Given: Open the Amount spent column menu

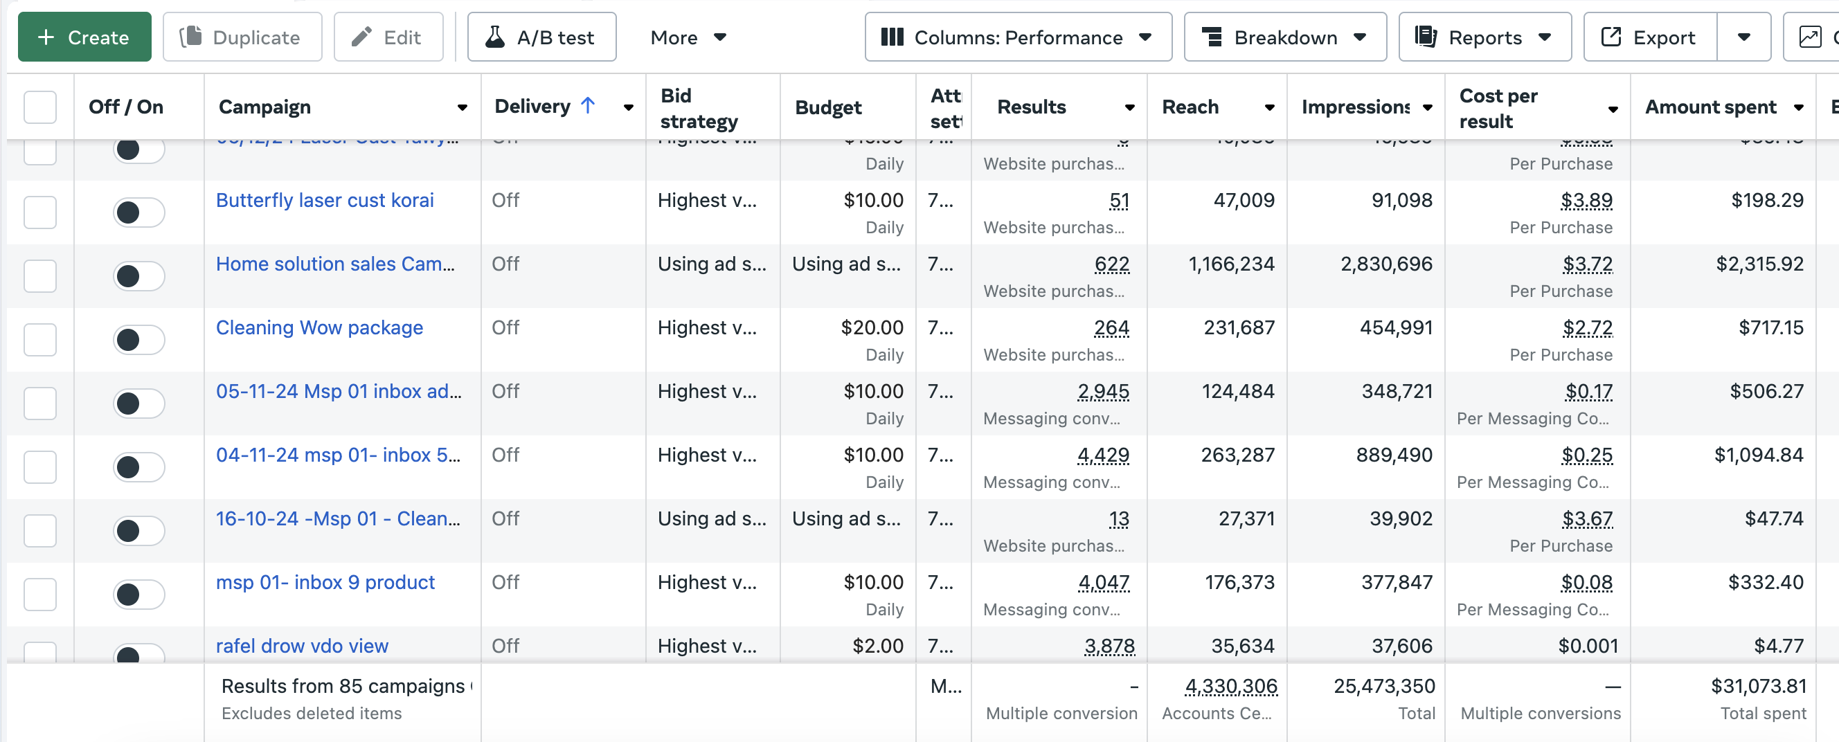Looking at the screenshot, I should (x=1798, y=108).
